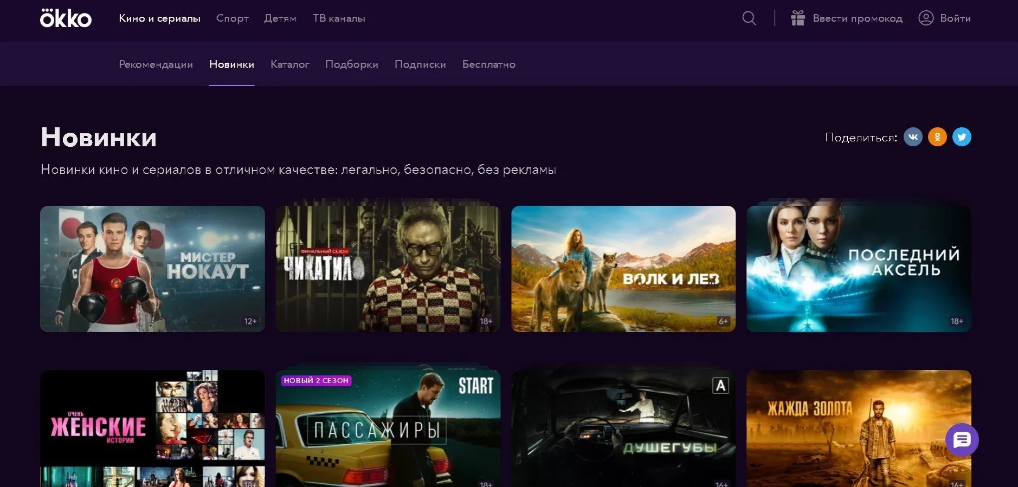
Task: Select the Новинки tab
Action: click(x=231, y=64)
